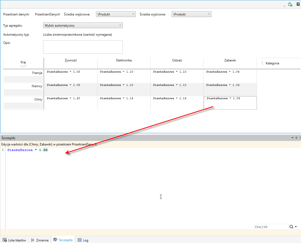Select the Francja Elektronika cell

[x=124, y=76]
